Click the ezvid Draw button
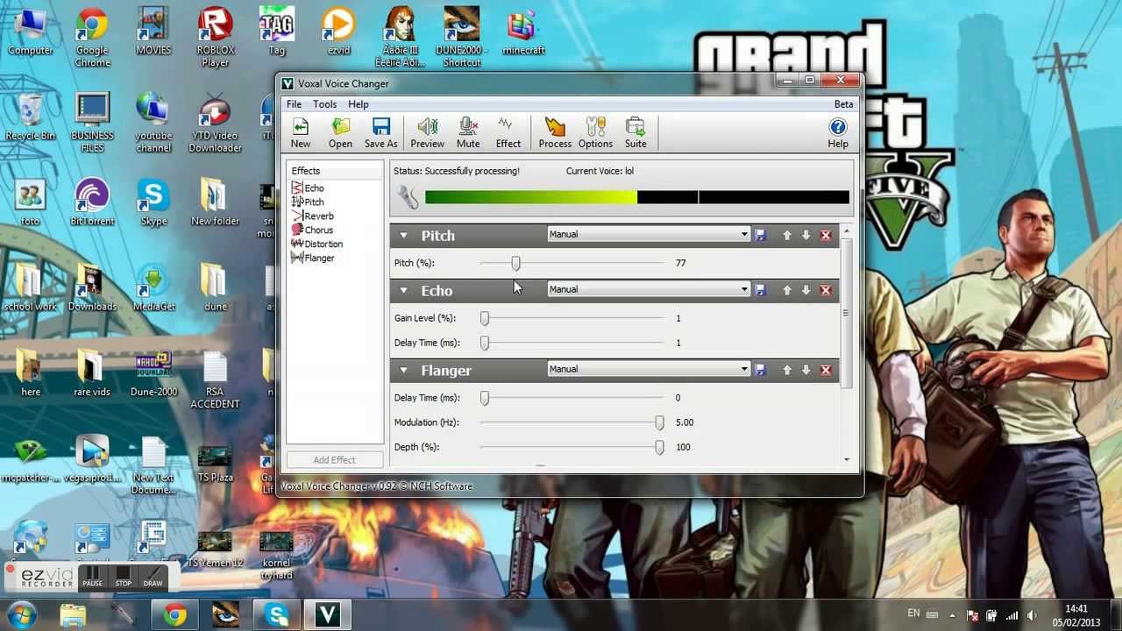1122x631 pixels. click(153, 577)
